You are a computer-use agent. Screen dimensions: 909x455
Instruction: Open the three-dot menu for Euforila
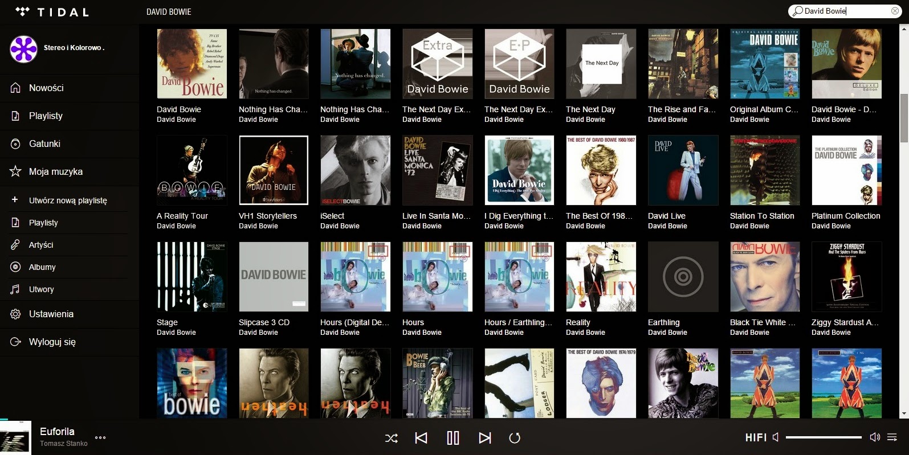tap(100, 437)
